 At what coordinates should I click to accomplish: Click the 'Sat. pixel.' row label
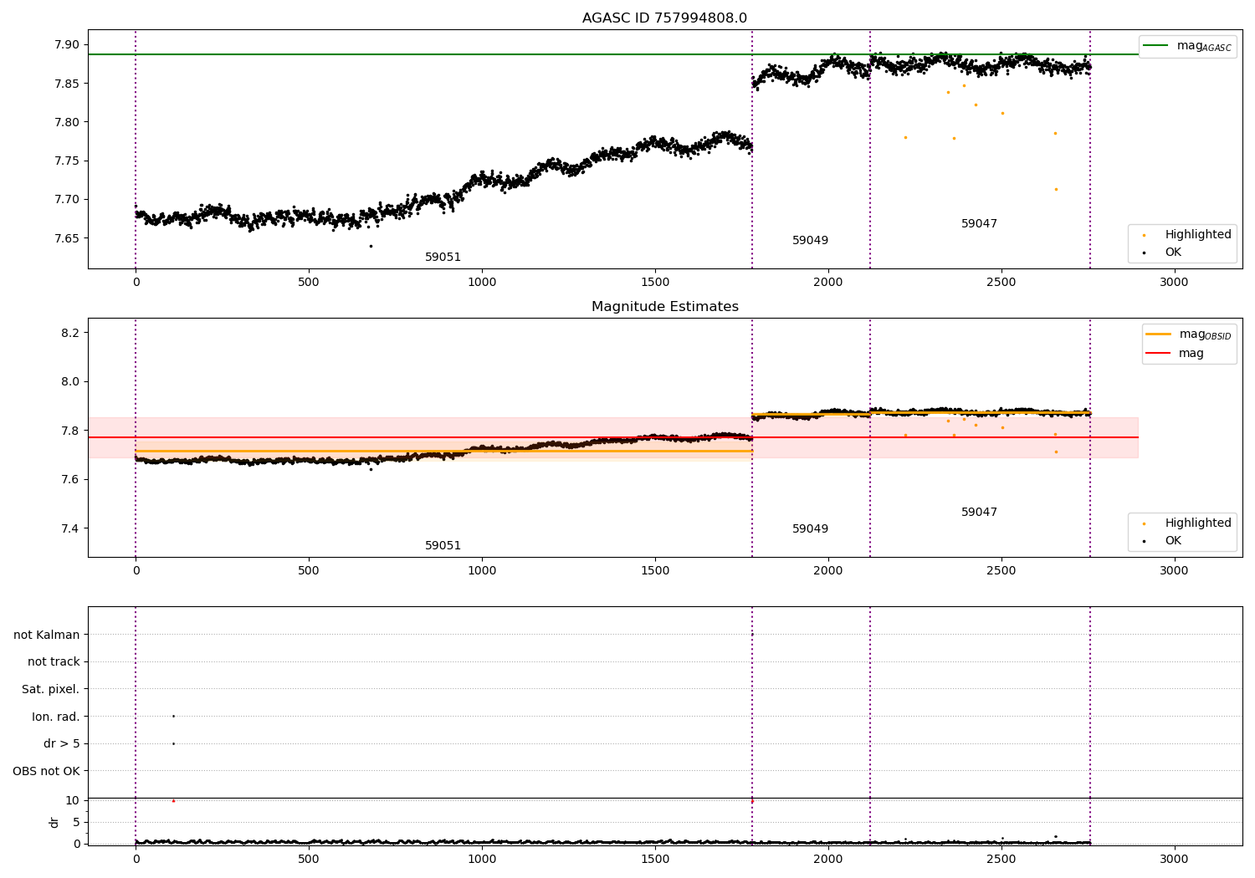click(51, 690)
